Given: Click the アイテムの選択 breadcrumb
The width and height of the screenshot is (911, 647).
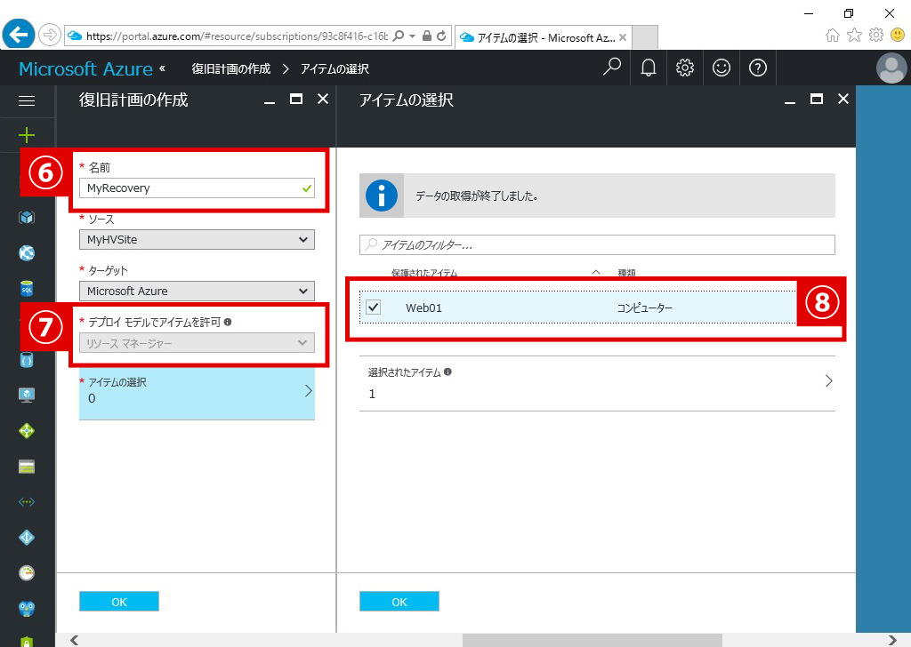Looking at the screenshot, I should pyautogui.click(x=335, y=69).
